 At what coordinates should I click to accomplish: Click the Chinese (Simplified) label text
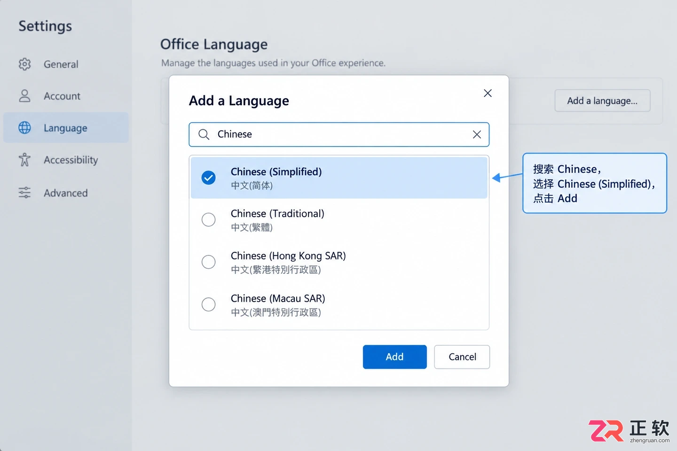click(276, 172)
